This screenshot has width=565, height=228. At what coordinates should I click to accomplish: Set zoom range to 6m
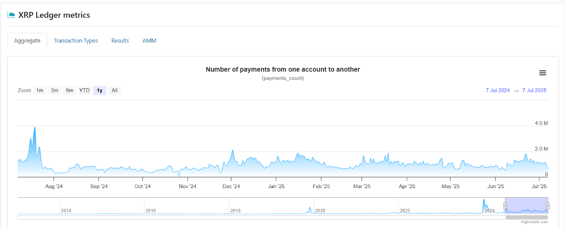pyautogui.click(x=70, y=90)
